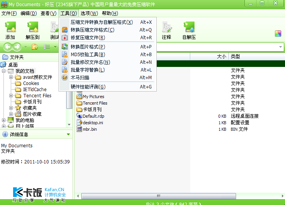This screenshot has height=205, width=285.
Task: Select My Pictures in file list
Action: click(94, 97)
